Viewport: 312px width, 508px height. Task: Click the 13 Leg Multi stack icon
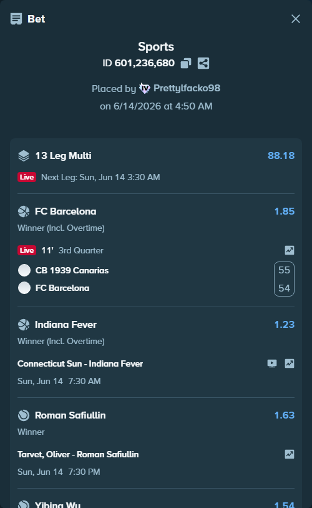pyautogui.click(x=24, y=156)
